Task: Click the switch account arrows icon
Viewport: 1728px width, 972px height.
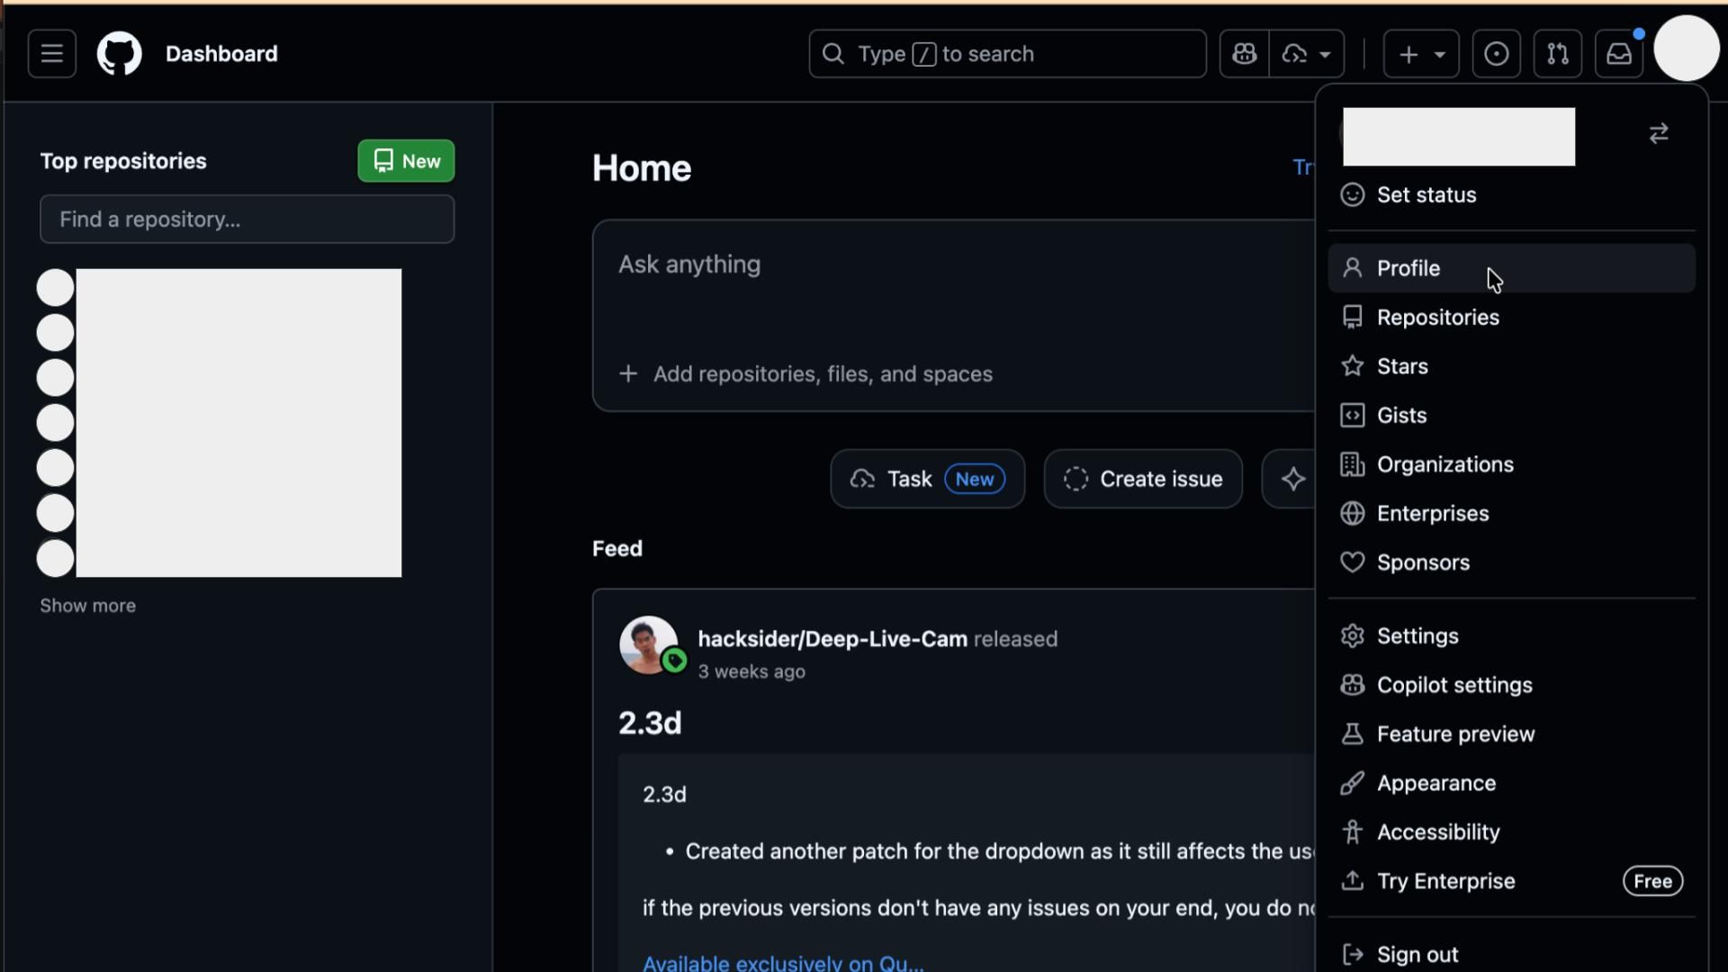Action: tap(1659, 134)
